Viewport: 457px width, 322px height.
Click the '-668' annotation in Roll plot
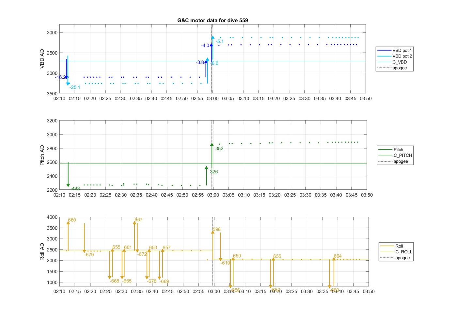pyautogui.click(x=114, y=281)
